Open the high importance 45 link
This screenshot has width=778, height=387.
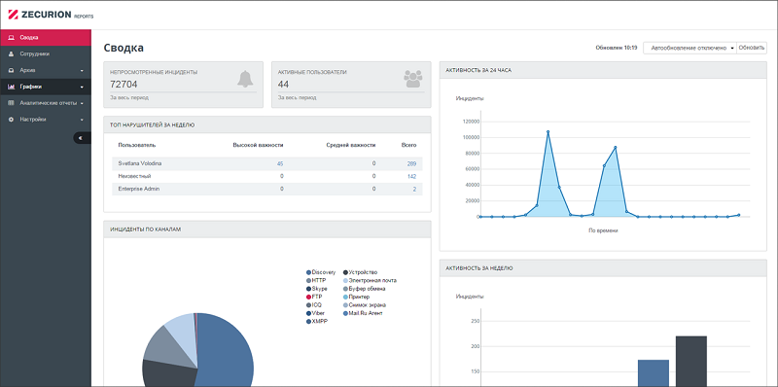pyautogui.click(x=280, y=163)
